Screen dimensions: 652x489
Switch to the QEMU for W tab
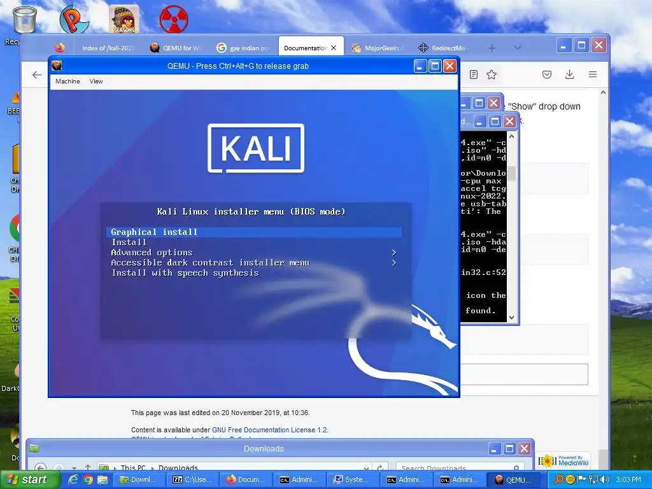(x=177, y=48)
